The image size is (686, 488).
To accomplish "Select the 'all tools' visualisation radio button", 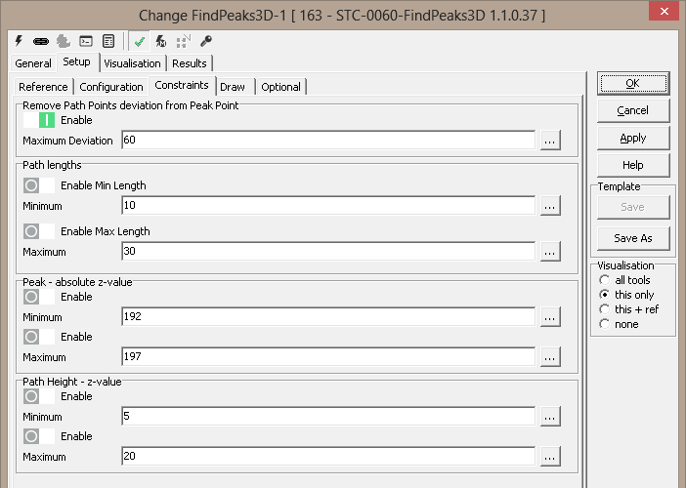I will [x=605, y=281].
